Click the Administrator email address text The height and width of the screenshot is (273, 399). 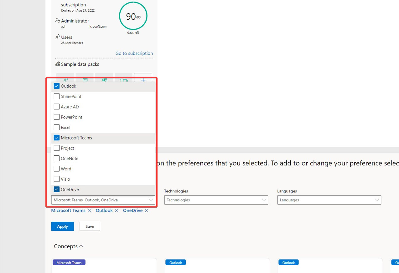coord(84,27)
